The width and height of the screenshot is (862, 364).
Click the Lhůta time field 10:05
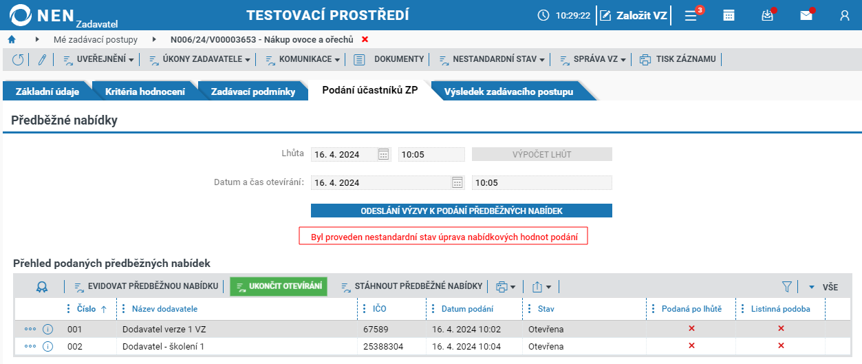tap(431, 154)
